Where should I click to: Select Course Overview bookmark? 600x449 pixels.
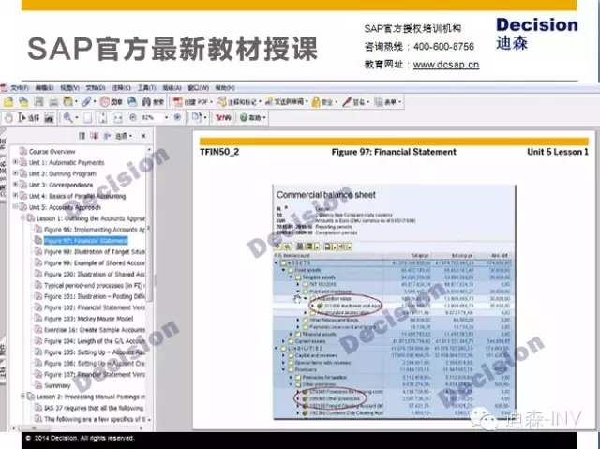pyautogui.click(x=52, y=152)
